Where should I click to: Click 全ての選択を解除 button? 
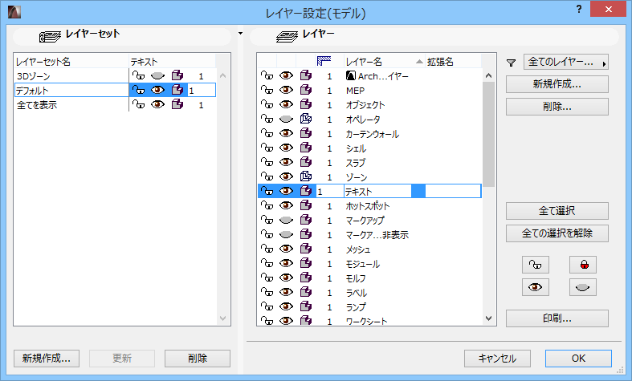[x=557, y=233]
